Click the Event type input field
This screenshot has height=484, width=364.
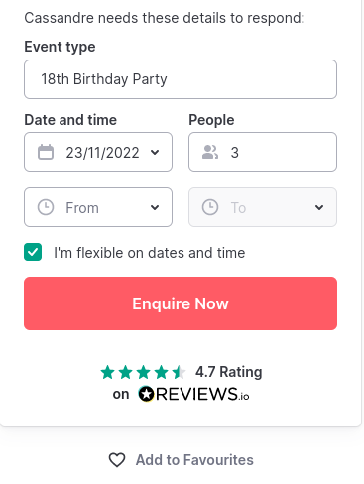tap(181, 79)
